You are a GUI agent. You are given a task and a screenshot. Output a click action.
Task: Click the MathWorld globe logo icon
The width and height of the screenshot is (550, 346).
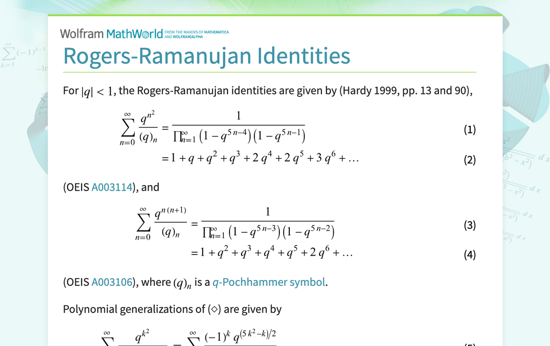click(147, 33)
